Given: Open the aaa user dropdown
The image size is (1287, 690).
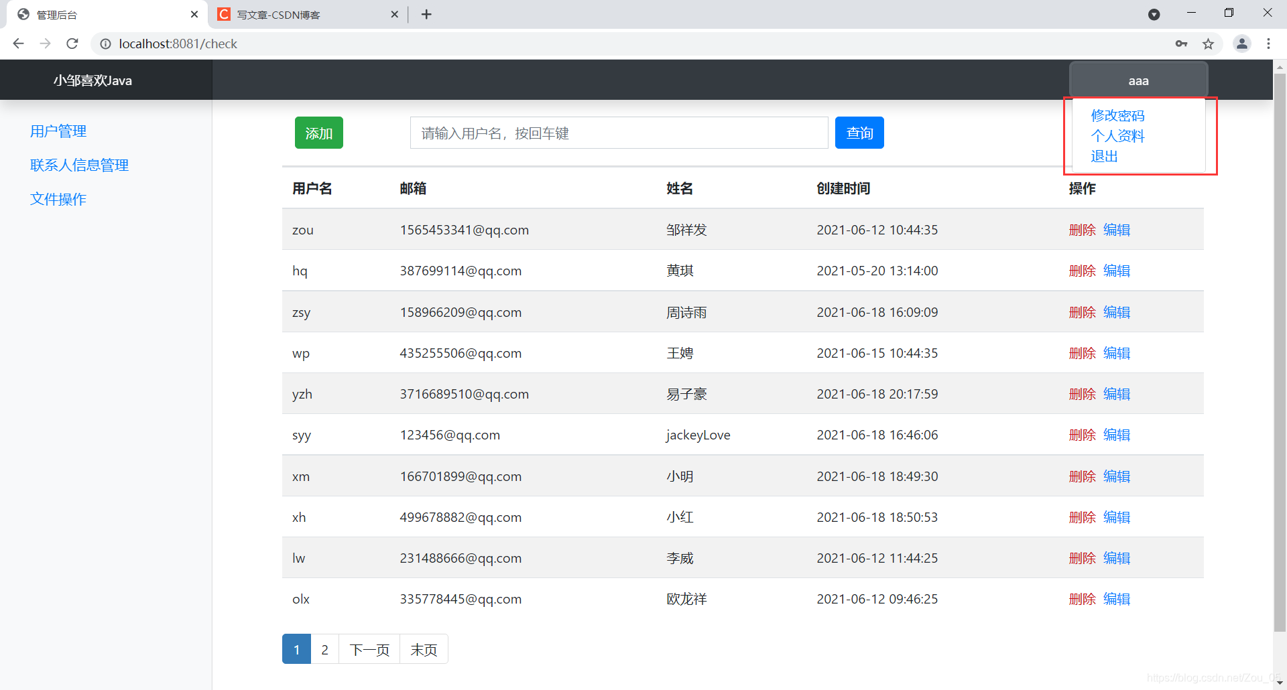Looking at the screenshot, I should coord(1138,80).
